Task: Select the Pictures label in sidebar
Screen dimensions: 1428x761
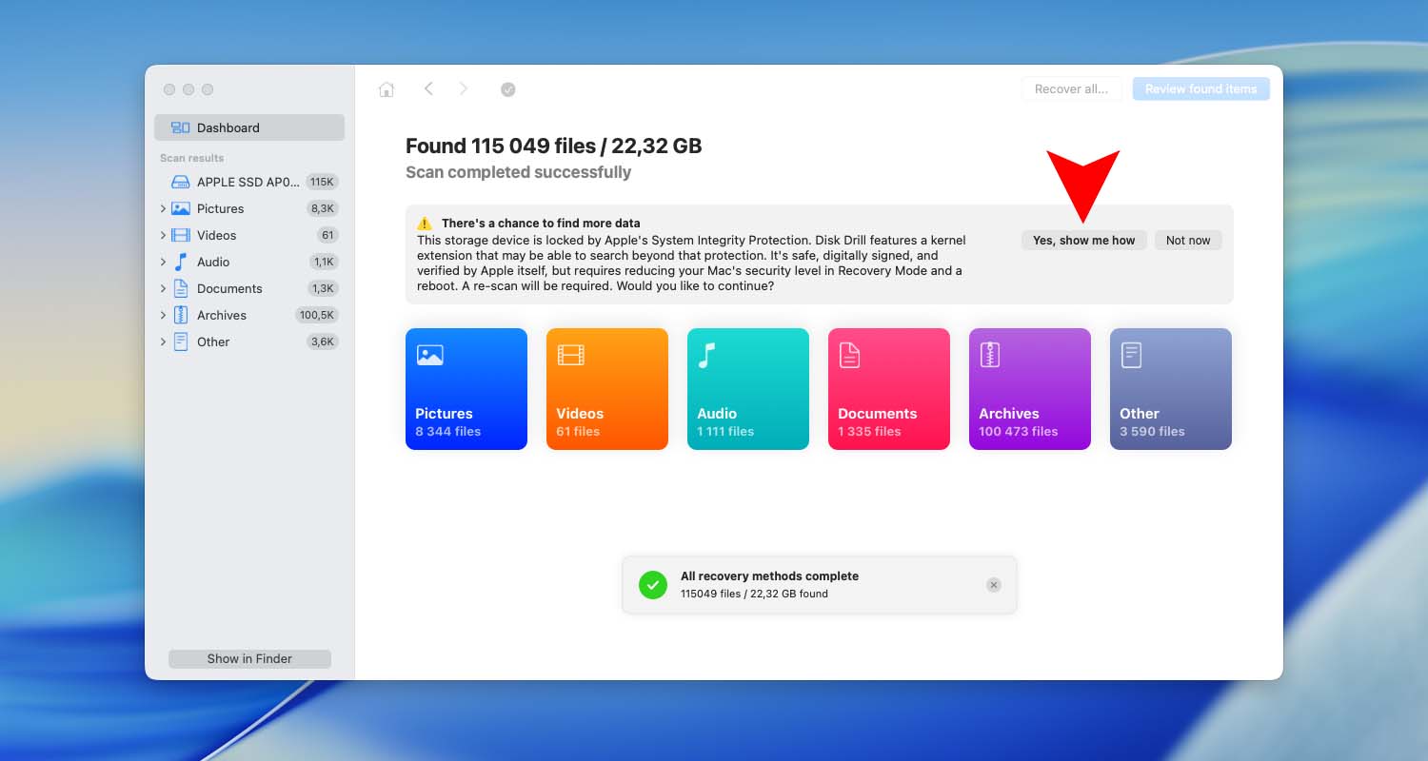Action: 220,208
